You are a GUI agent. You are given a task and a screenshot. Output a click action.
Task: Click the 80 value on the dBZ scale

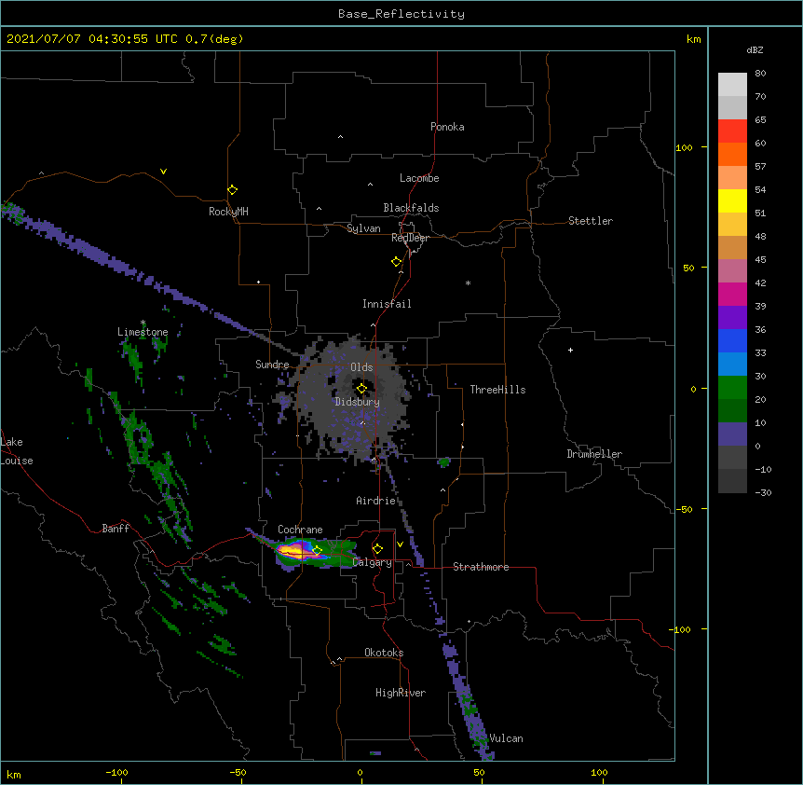pos(760,74)
